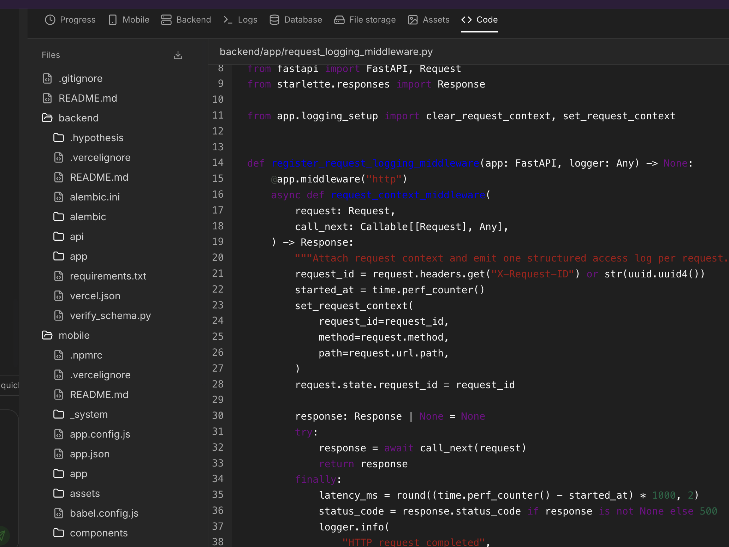The image size is (729, 547).
Task: Click the file path breadcrumb request_logging_middleware.py
Action: pyautogui.click(x=326, y=52)
